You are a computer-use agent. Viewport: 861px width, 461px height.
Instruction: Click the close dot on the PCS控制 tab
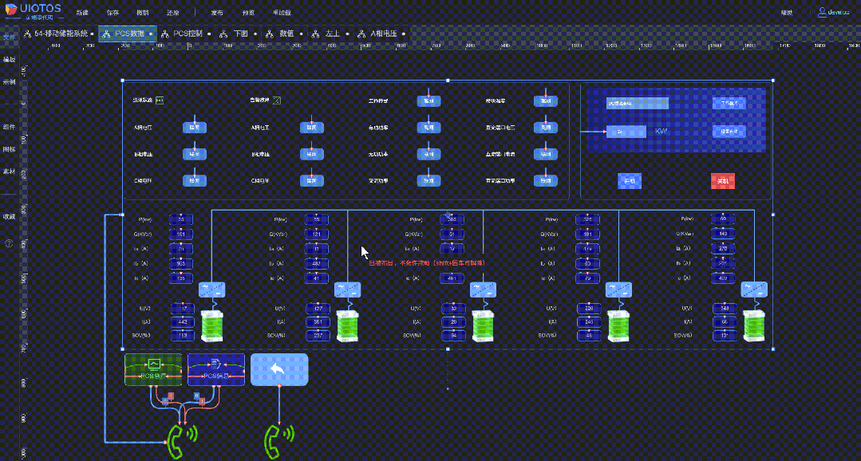(208, 33)
